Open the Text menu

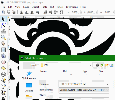click(52, 7)
